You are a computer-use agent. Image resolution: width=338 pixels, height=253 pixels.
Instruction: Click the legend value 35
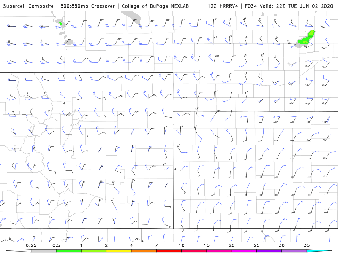pos(307,245)
